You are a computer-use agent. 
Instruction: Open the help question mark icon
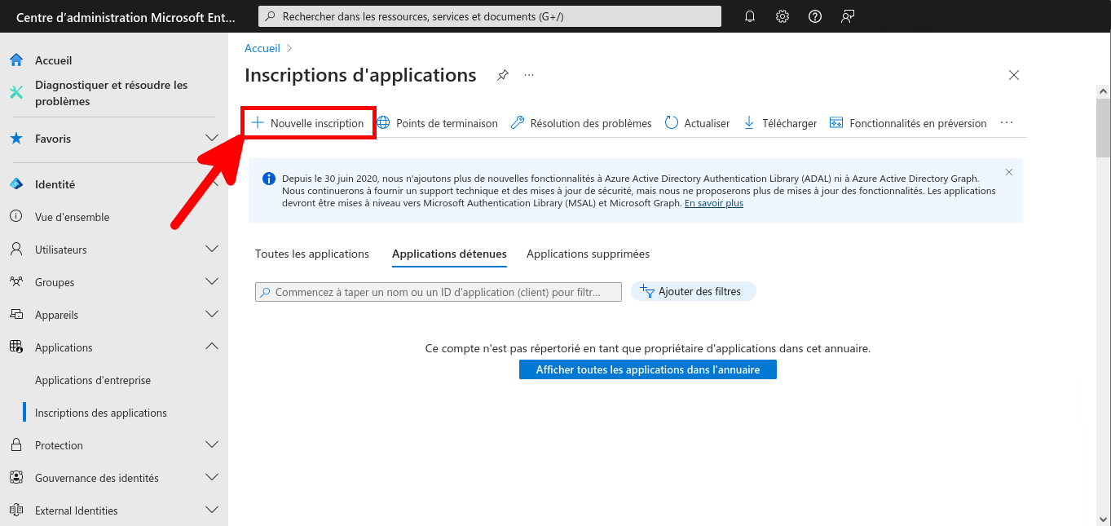(x=814, y=15)
